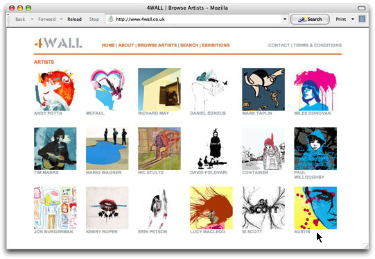Open Mark Taplin artwork thumbnail
The image size is (375, 259).
click(263, 90)
